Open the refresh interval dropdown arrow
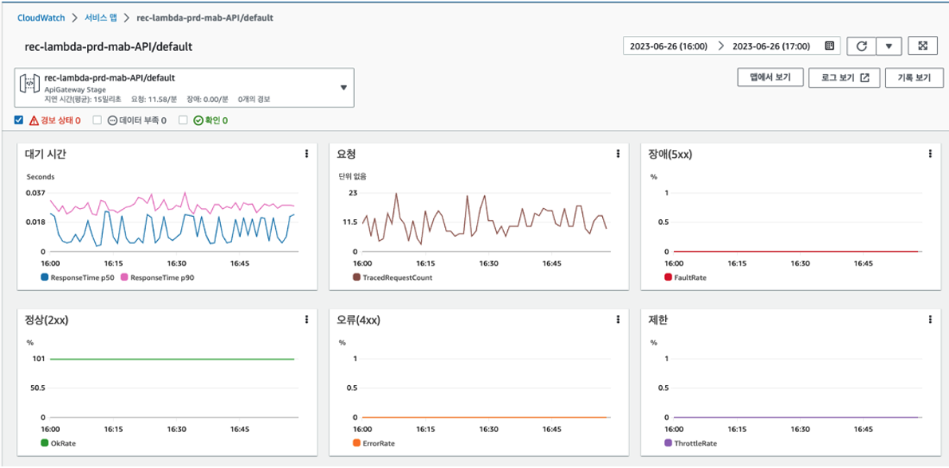 (x=888, y=46)
